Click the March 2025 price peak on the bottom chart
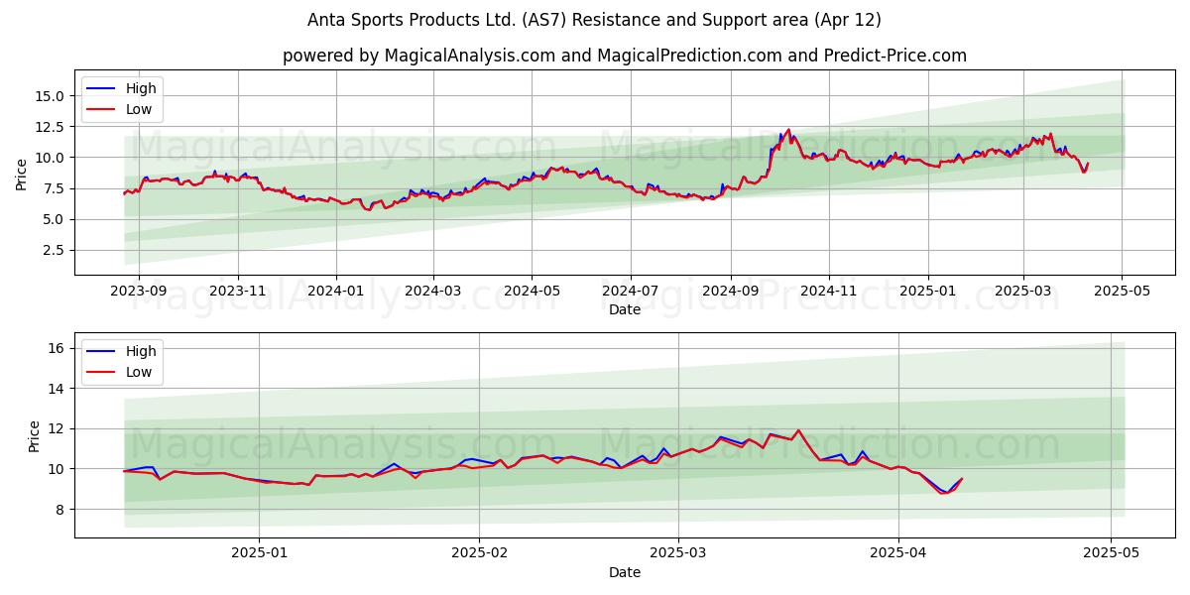This screenshot has width=1190, height=595. pos(798,430)
